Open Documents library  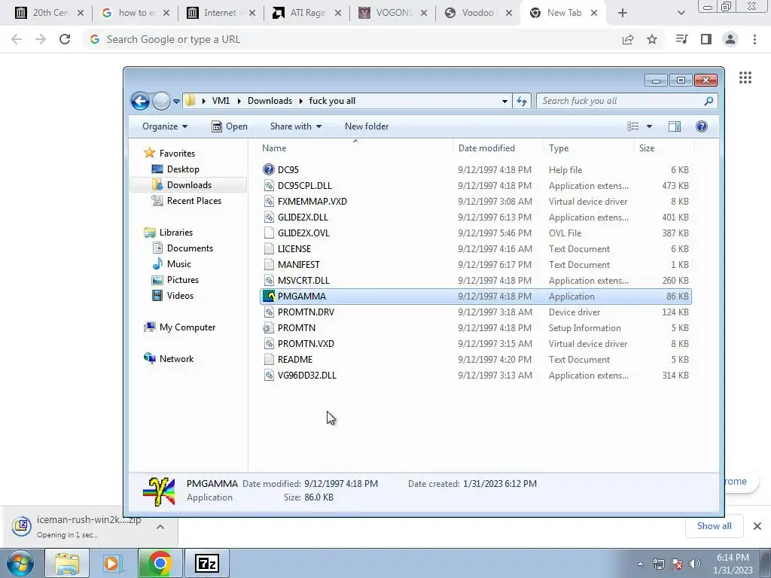[190, 248]
